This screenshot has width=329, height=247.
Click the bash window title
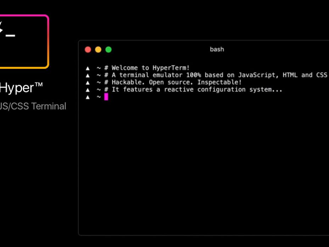[x=217, y=49]
